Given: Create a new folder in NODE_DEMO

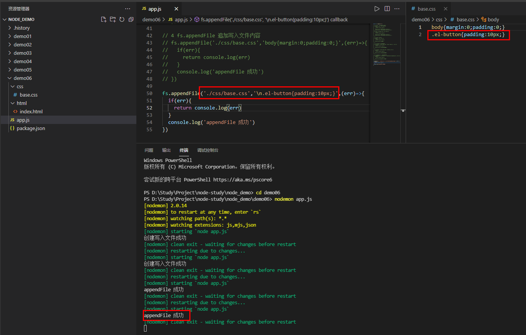Looking at the screenshot, I should point(113,19).
